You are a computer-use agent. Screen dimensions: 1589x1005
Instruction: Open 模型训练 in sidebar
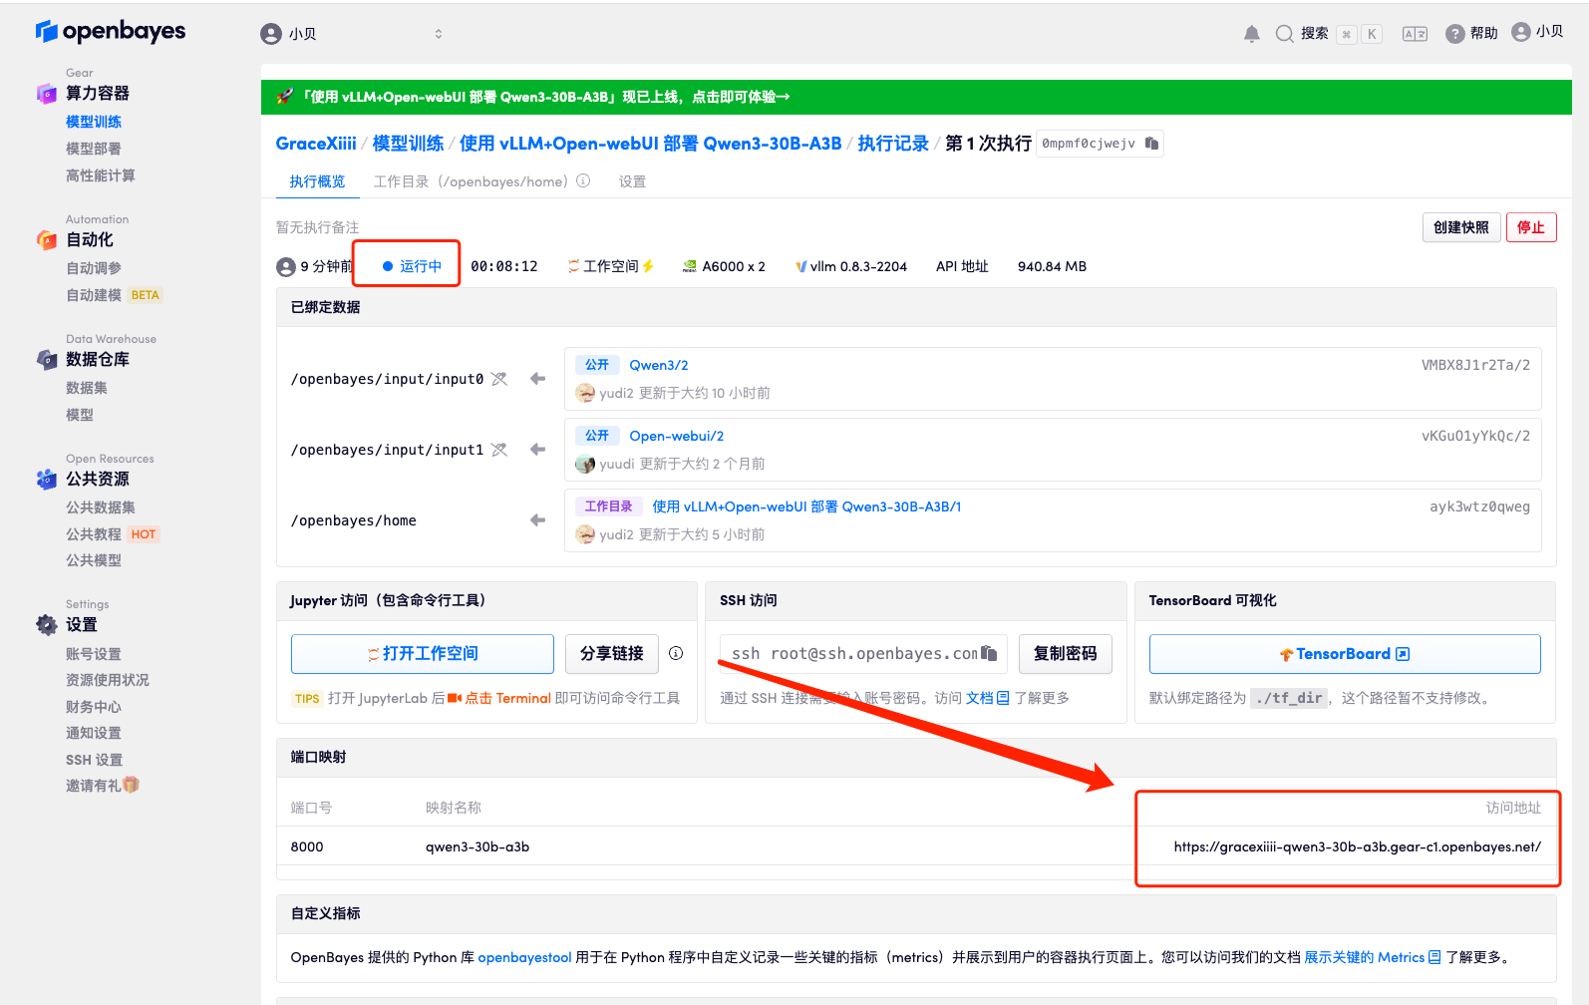(x=94, y=122)
